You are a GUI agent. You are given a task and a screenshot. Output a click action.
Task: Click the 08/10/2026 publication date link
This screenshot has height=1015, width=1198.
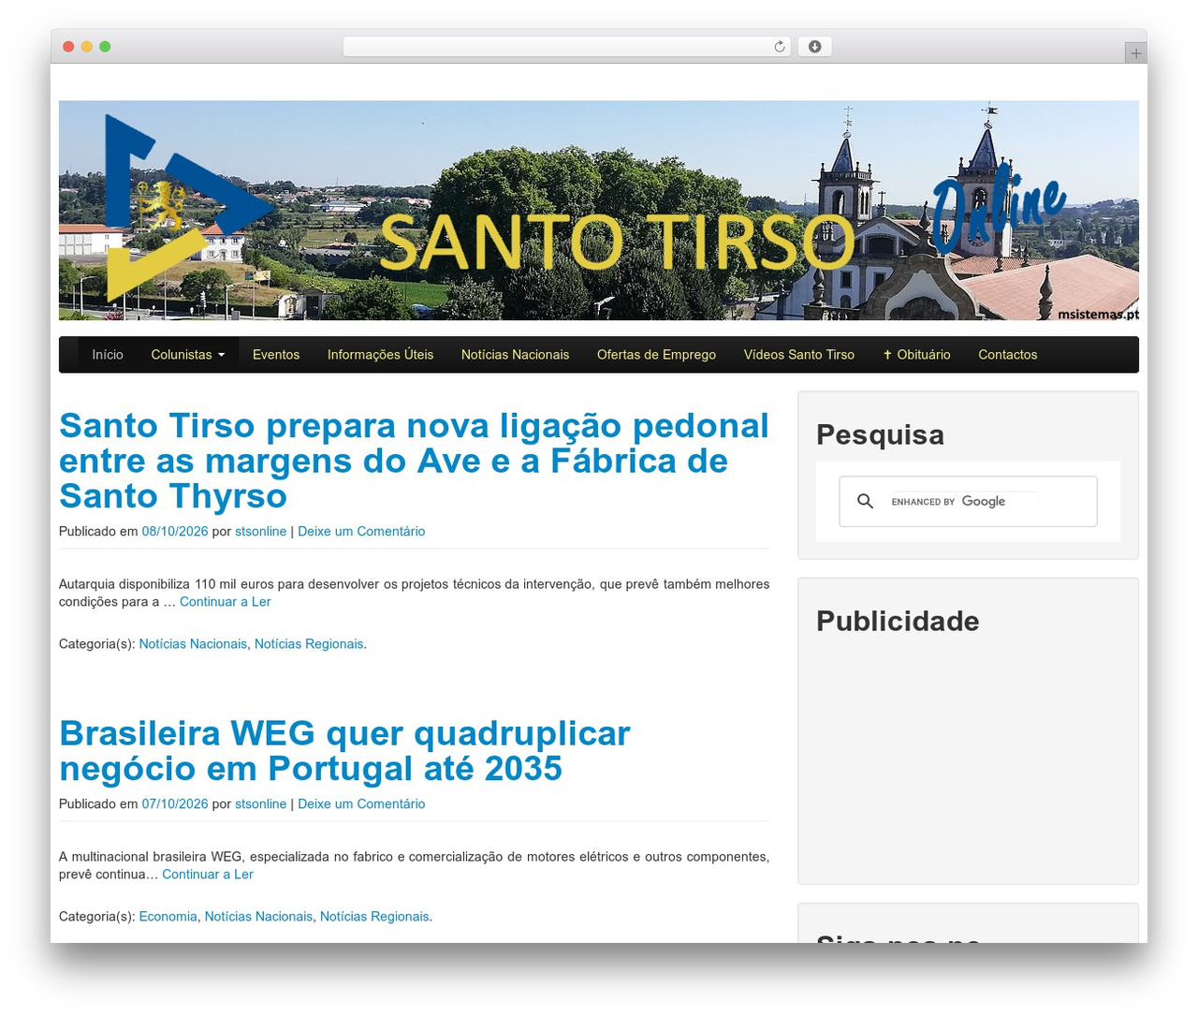pos(175,532)
